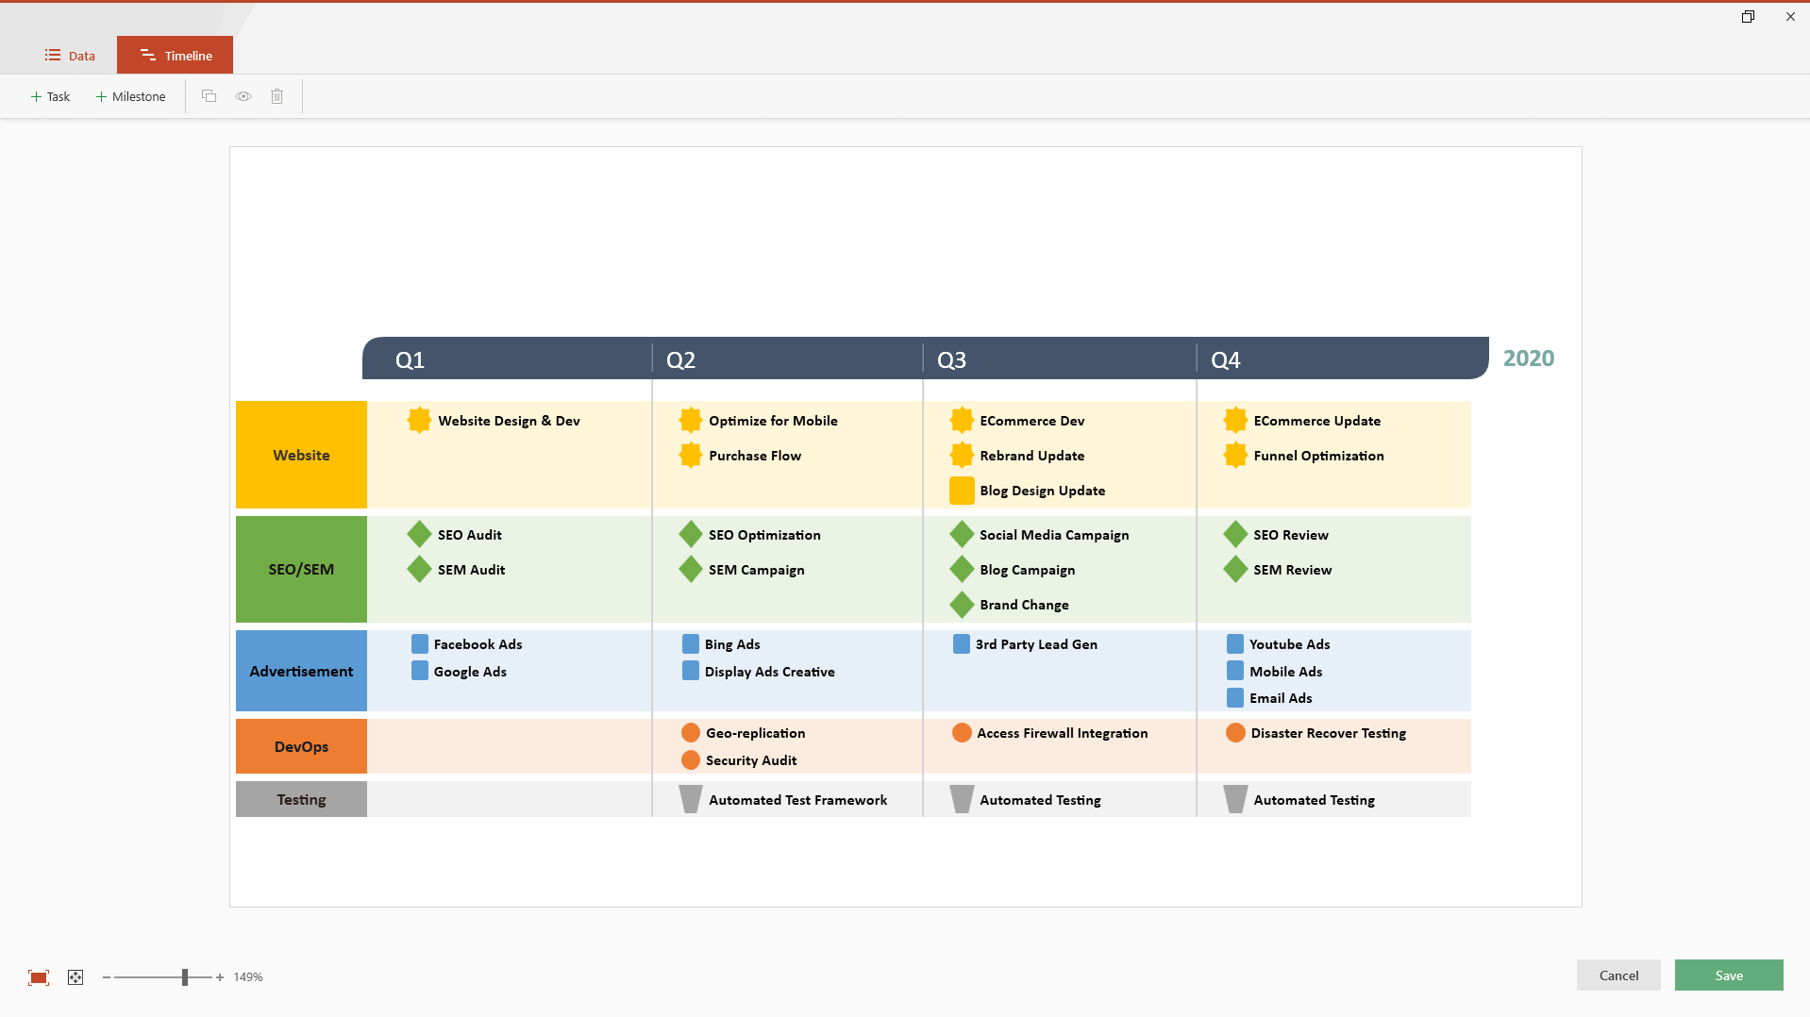The height and width of the screenshot is (1017, 1810).
Task: Click the trash delete icon
Action: coord(277,96)
